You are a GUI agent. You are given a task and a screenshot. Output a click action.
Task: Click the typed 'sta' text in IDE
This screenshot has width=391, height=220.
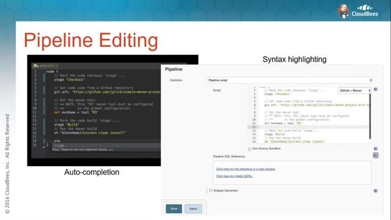[57, 141]
